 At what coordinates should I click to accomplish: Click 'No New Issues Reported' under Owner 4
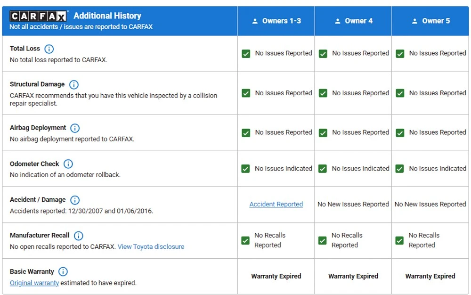(353, 204)
